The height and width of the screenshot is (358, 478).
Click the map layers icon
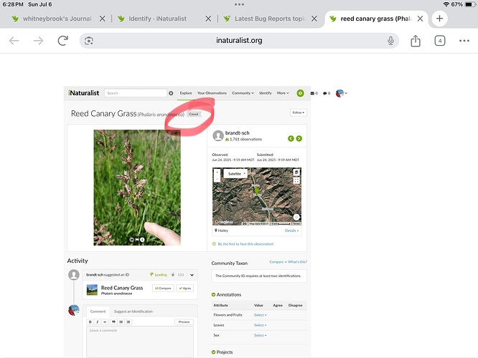pyautogui.click(x=296, y=173)
